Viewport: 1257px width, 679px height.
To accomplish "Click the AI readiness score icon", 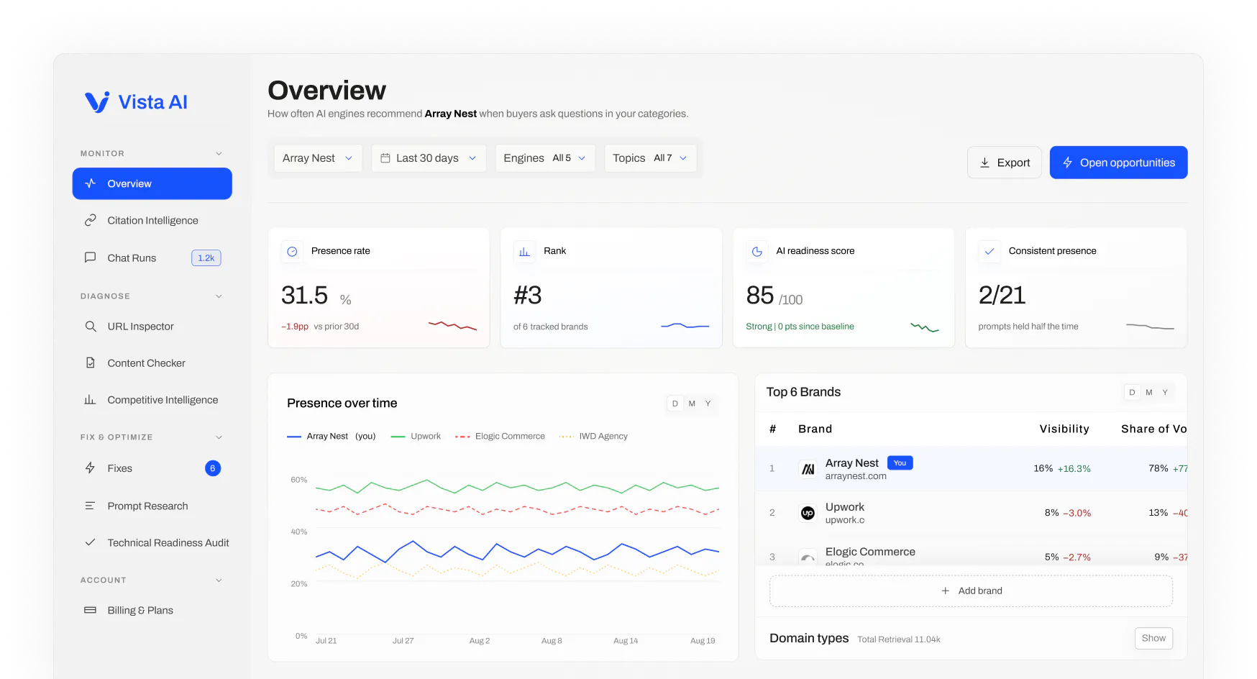I will click(x=757, y=252).
